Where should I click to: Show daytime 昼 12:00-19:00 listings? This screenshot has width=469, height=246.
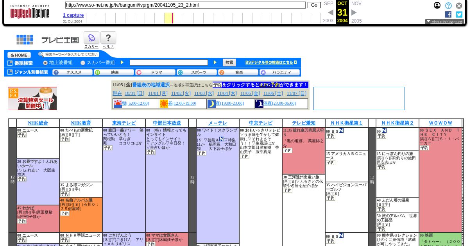pyautogui.click(x=183, y=103)
